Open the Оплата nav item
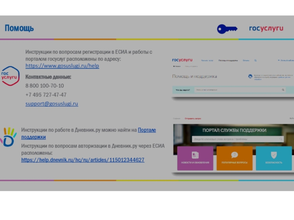The height and width of the screenshot is (220, 294). click(246, 60)
